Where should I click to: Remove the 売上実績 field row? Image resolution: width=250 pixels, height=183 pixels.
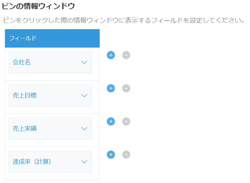(126, 122)
